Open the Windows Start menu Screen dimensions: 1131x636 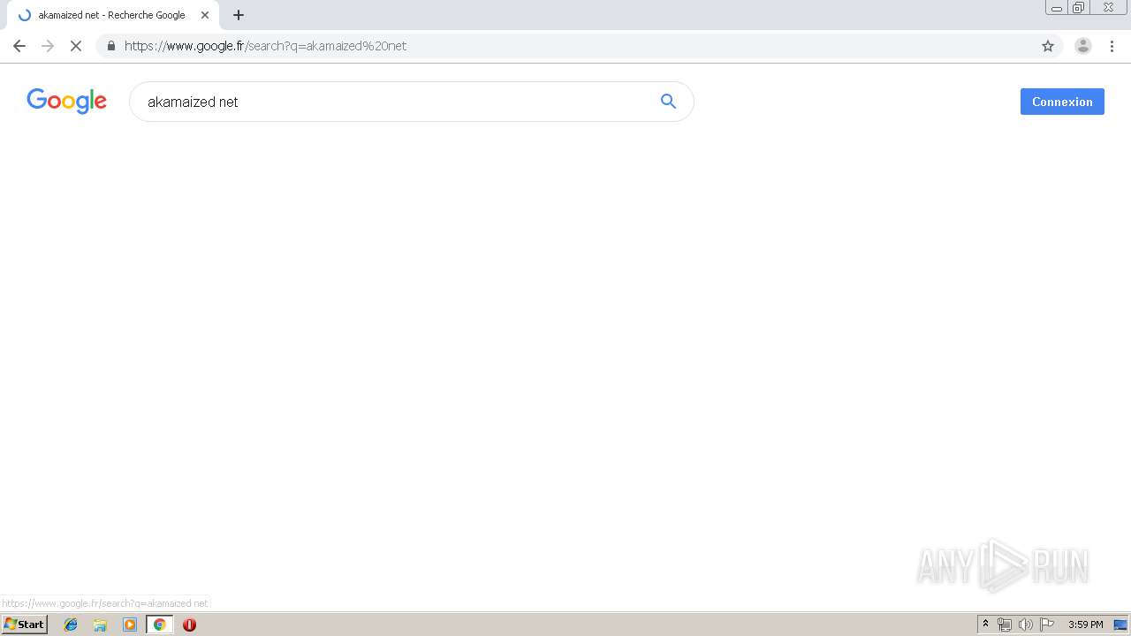coord(24,625)
